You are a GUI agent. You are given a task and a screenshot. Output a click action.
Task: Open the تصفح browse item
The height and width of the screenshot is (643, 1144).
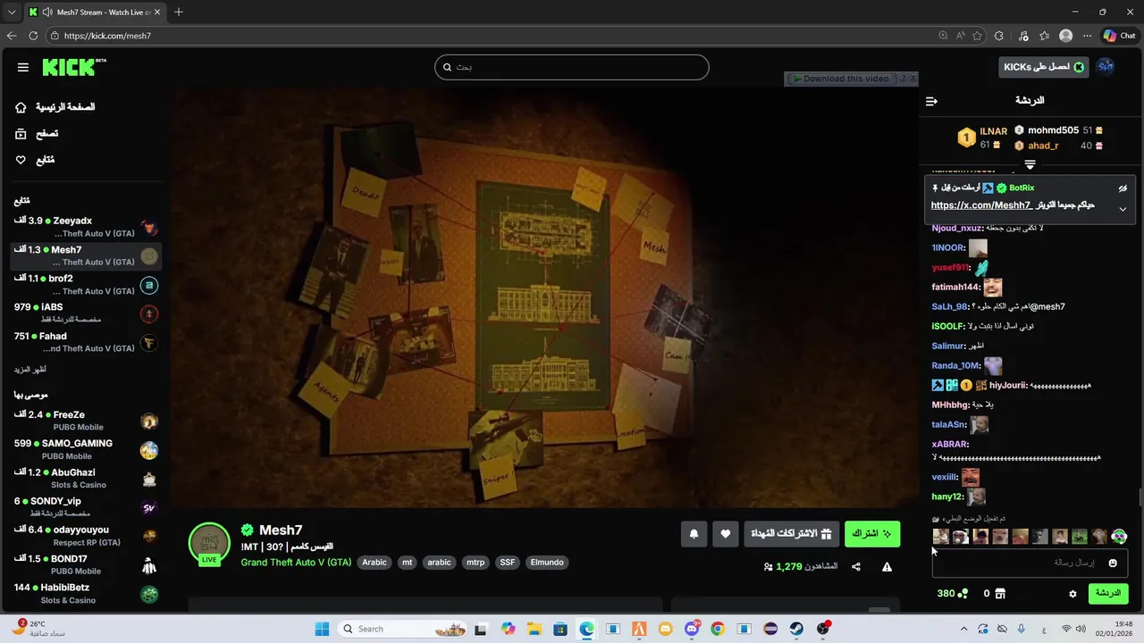tap(37, 133)
